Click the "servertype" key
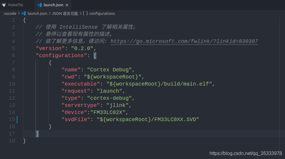 (x=80, y=105)
